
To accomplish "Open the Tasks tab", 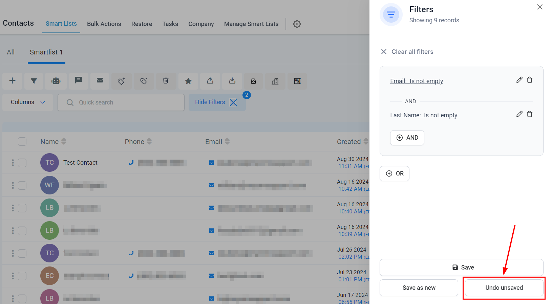I will coord(170,24).
